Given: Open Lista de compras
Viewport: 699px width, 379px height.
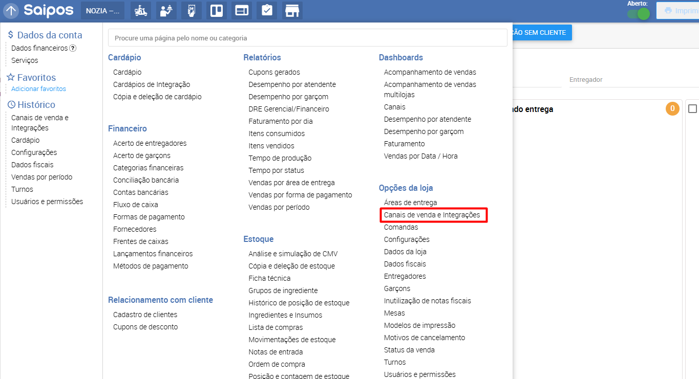Looking at the screenshot, I should click(276, 327).
